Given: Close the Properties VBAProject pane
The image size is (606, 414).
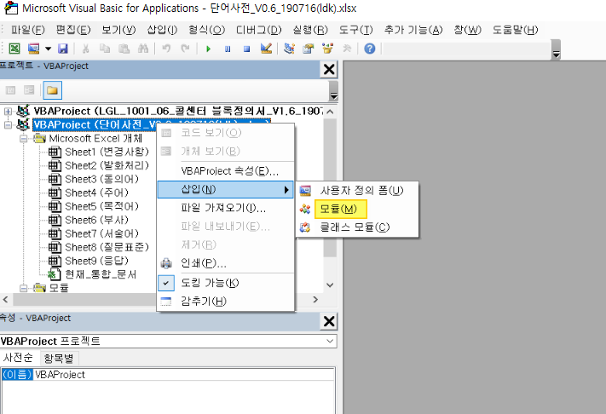Looking at the screenshot, I should 329,321.
